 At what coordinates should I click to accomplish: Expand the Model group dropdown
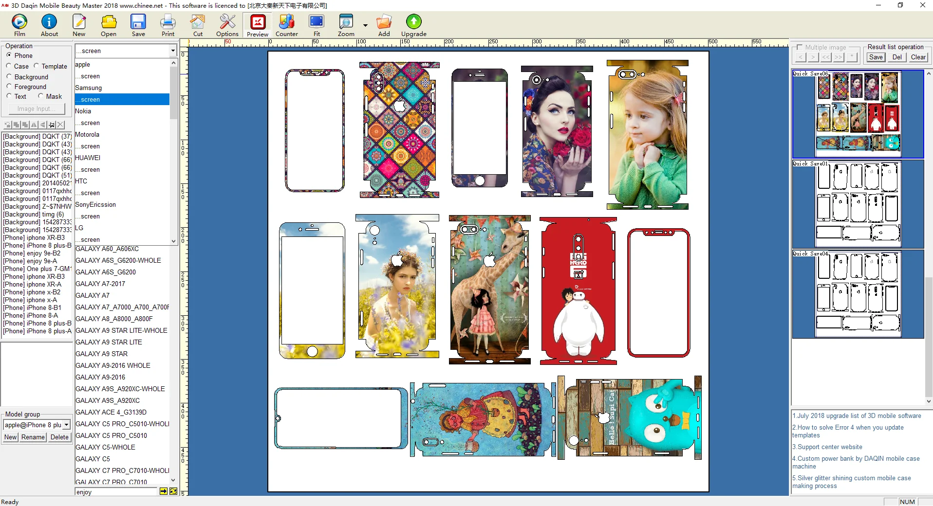[66, 425]
